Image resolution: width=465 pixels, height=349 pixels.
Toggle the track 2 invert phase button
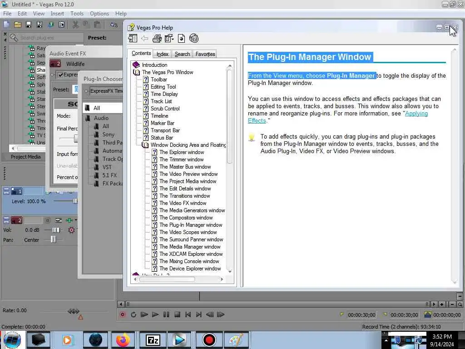pyautogui.click(x=59, y=220)
